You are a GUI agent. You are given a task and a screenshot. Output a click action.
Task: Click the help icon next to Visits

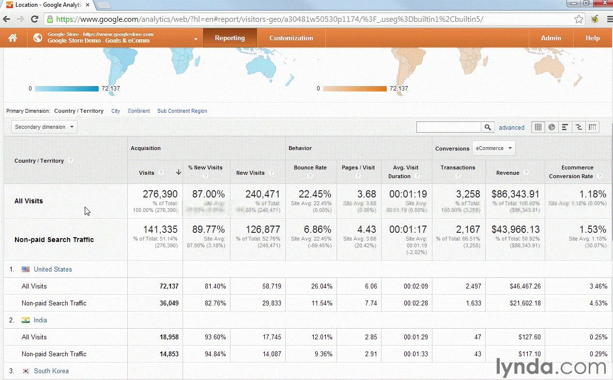coord(161,173)
